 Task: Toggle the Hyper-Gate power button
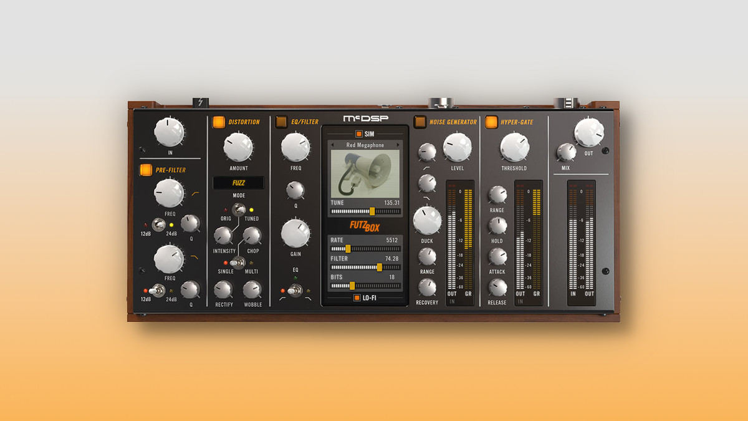tap(492, 122)
